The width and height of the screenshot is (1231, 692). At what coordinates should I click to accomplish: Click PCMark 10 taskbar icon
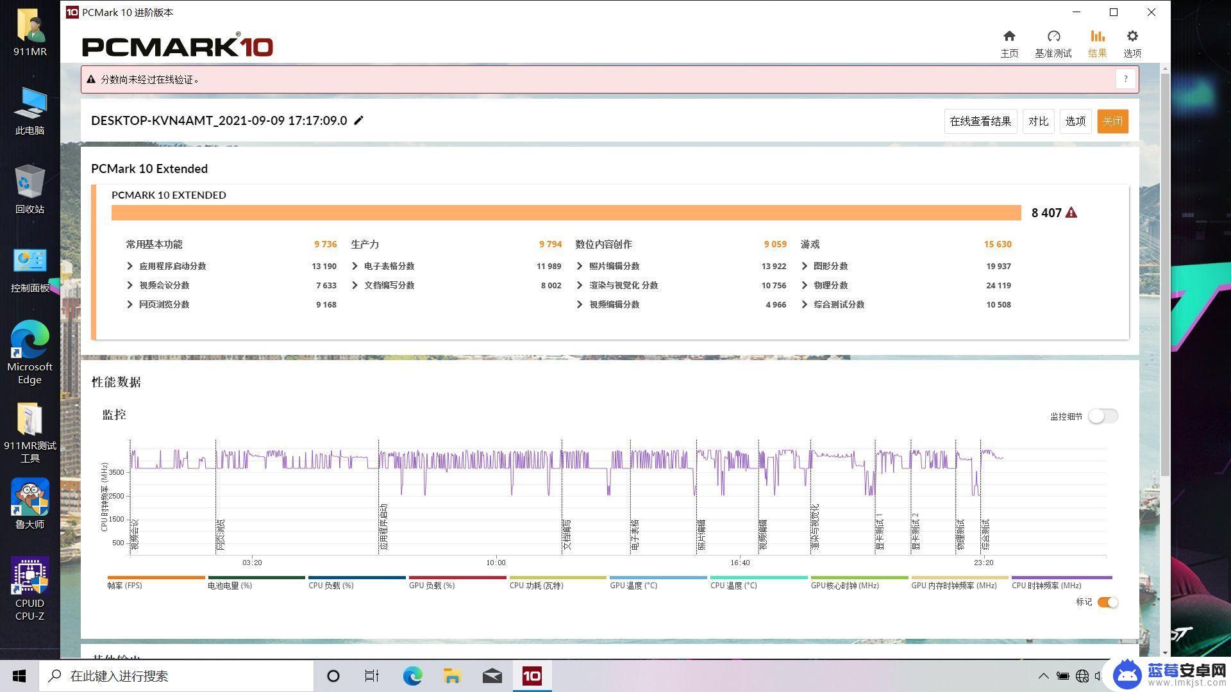coord(532,676)
